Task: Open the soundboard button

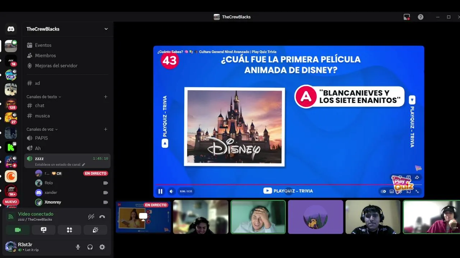Action: click(95, 230)
